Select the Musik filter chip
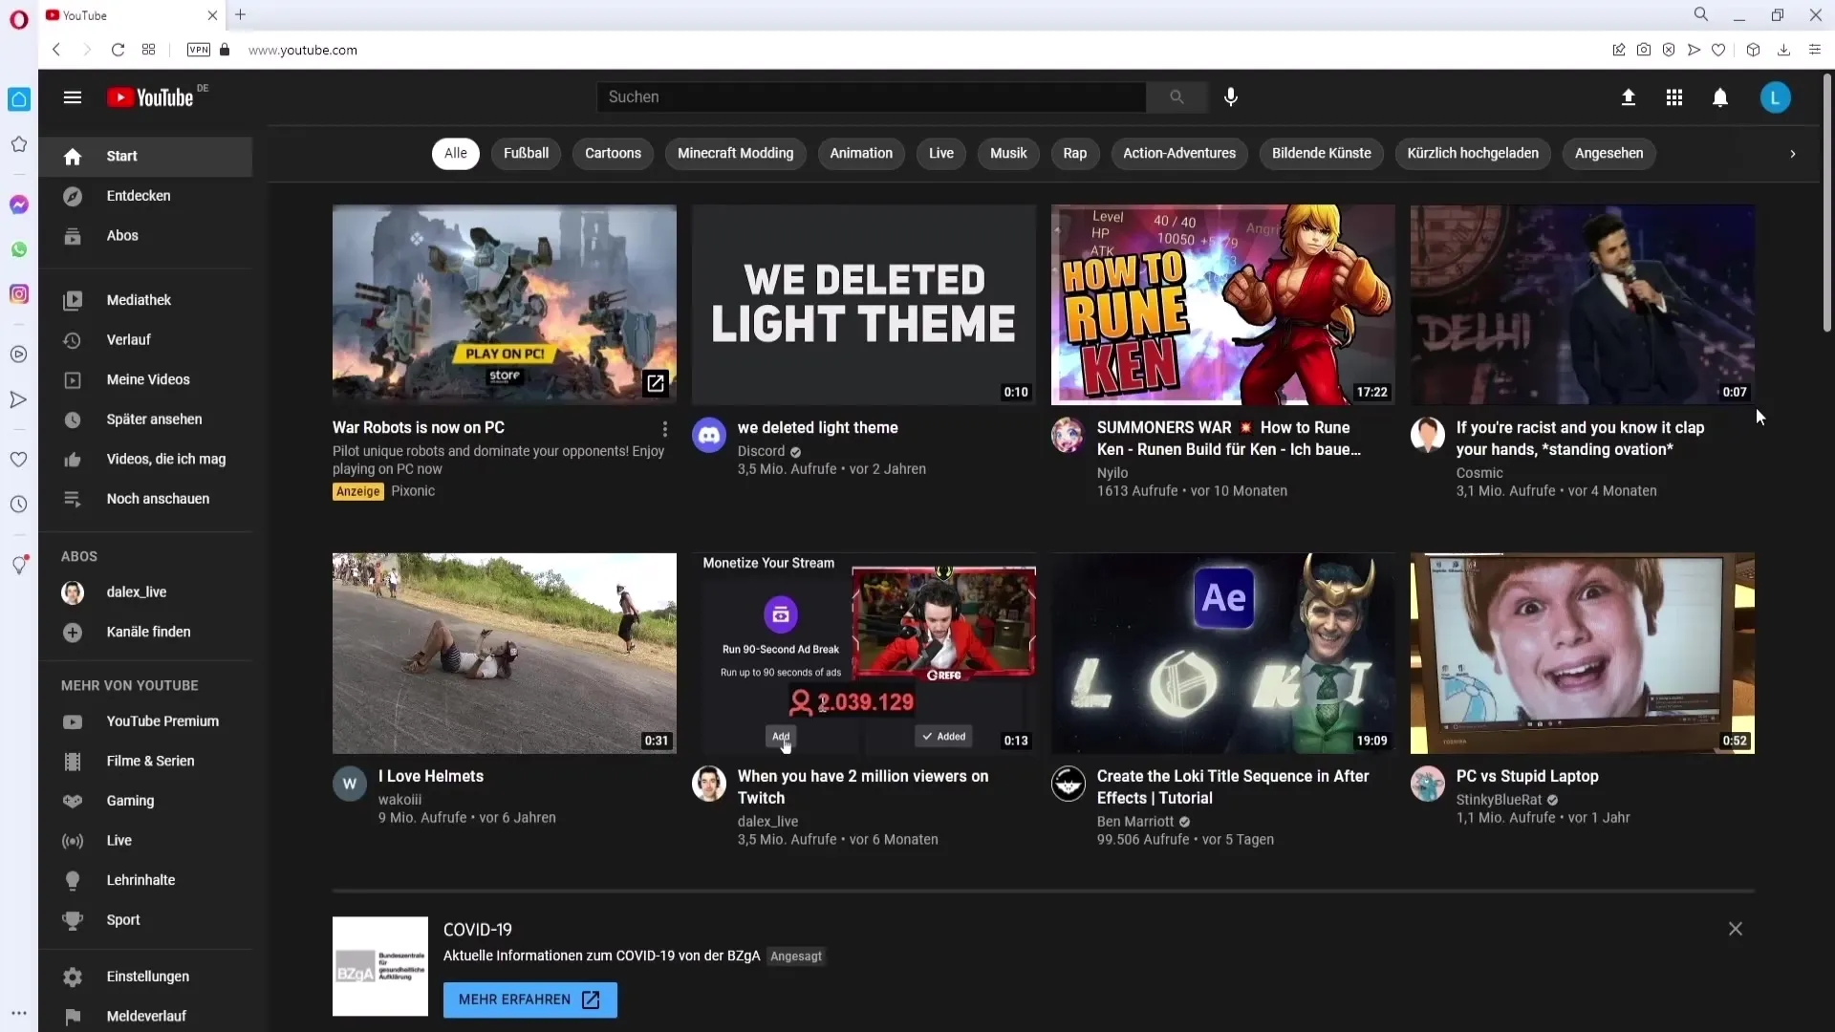 click(x=1008, y=153)
